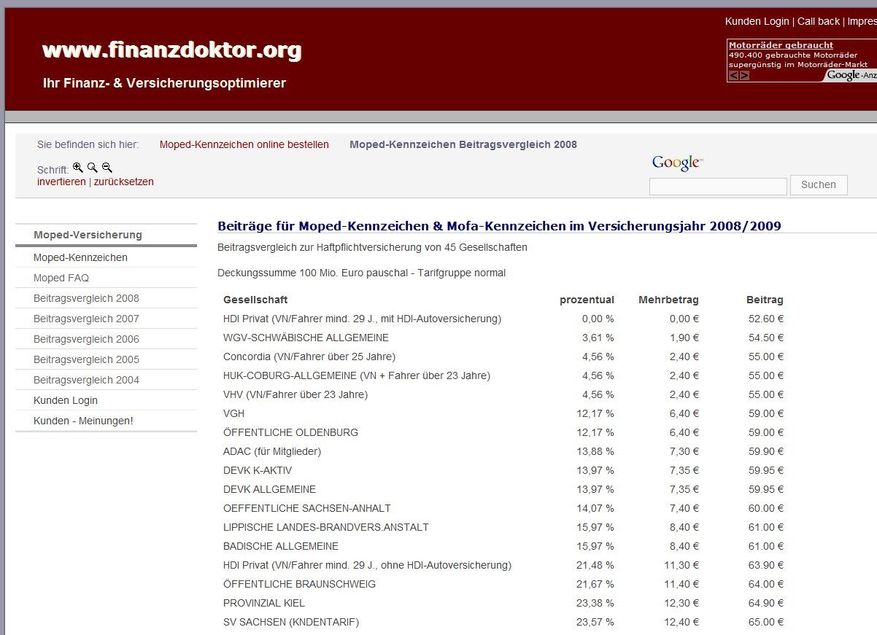The image size is (877, 635).
Task: Select Beitragsvergleich 2004 from sidebar
Action: tap(86, 380)
